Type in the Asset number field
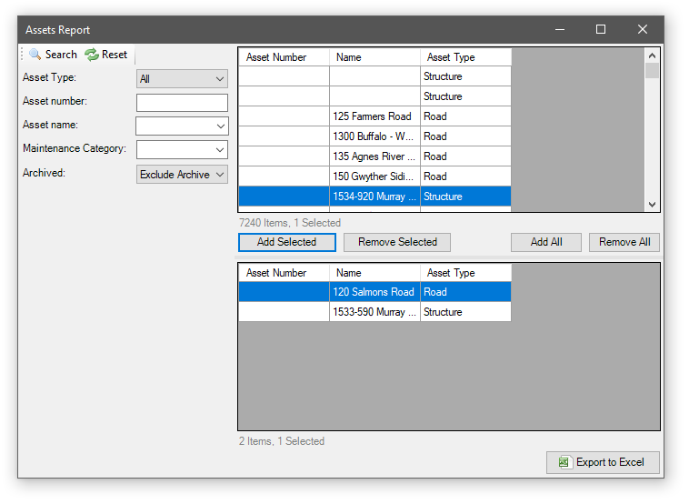Image resolution: width=689 pixels, height=504 pixels. tap(182, 103)
